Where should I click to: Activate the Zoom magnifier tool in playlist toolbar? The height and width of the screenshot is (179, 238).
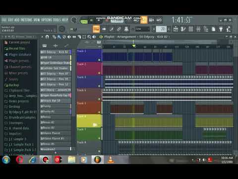89,37
